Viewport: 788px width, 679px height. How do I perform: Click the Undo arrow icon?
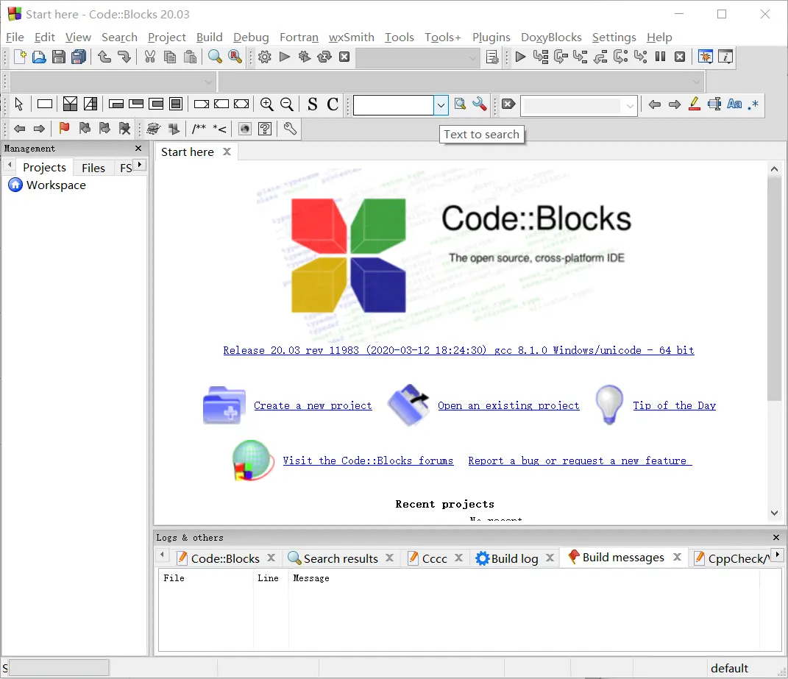tap(104, 57)
